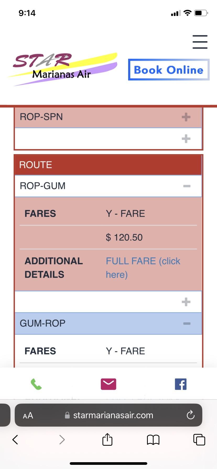This screenshot has height=469, width=217.
Task: Open Safari bookmarks book icon
Action: click(x=153, y=440)
